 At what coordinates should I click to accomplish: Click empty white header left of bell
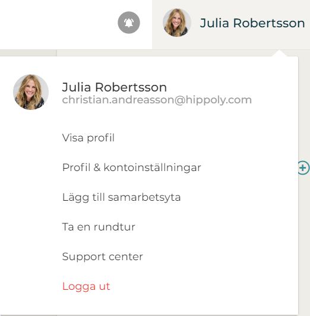coord(58,24)
